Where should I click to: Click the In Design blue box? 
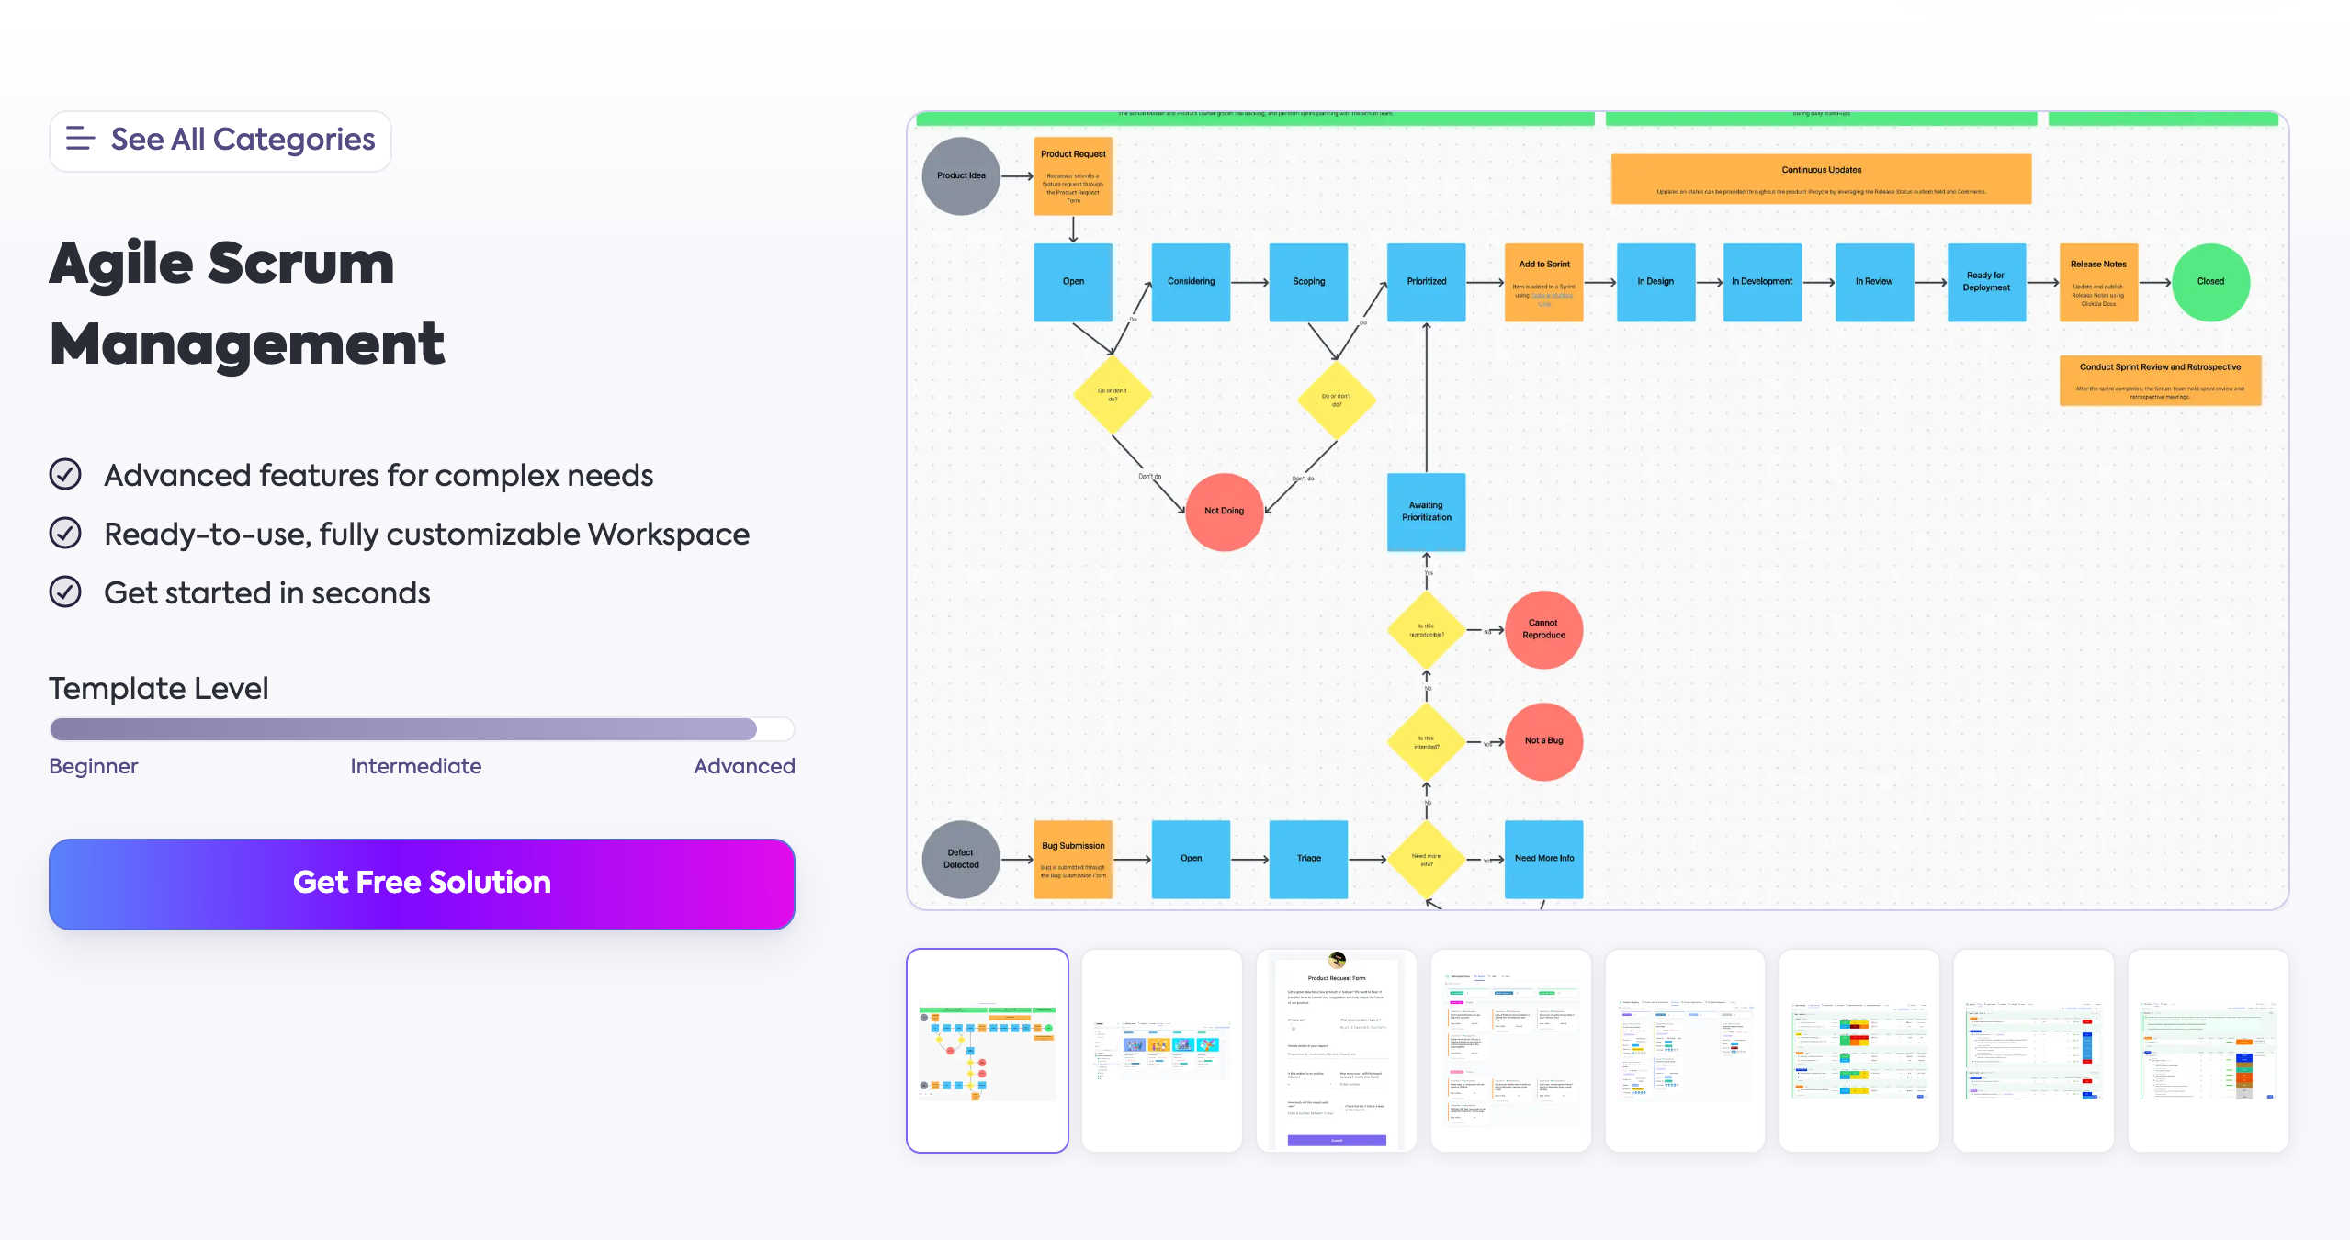pos(1655,282)
